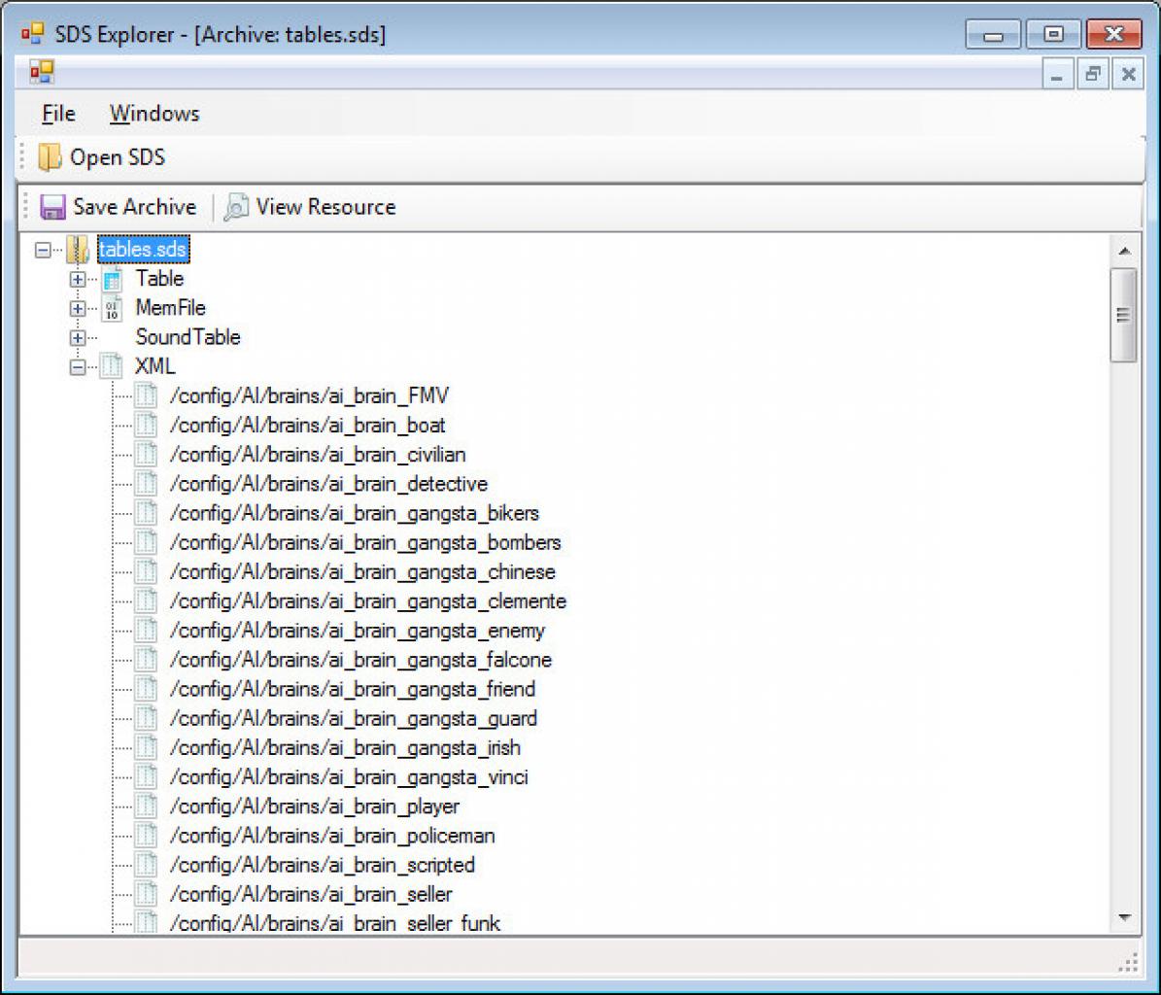Click the Open SDS folder icon
This screenshot has width=1161, height=995.
50,157
